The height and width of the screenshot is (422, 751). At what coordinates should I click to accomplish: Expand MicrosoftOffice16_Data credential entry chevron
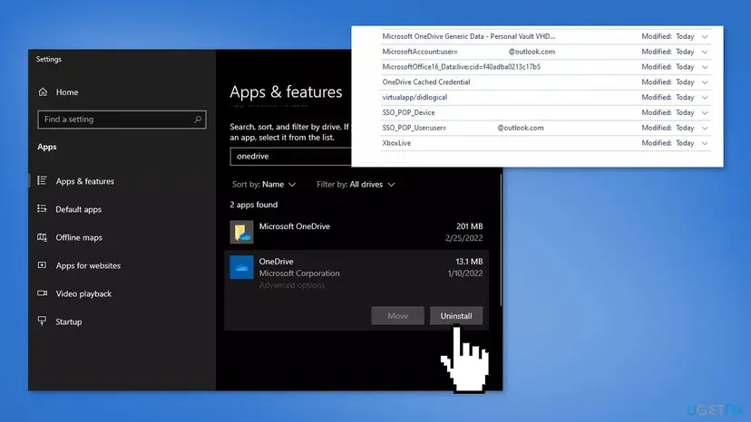coord(705,67)
